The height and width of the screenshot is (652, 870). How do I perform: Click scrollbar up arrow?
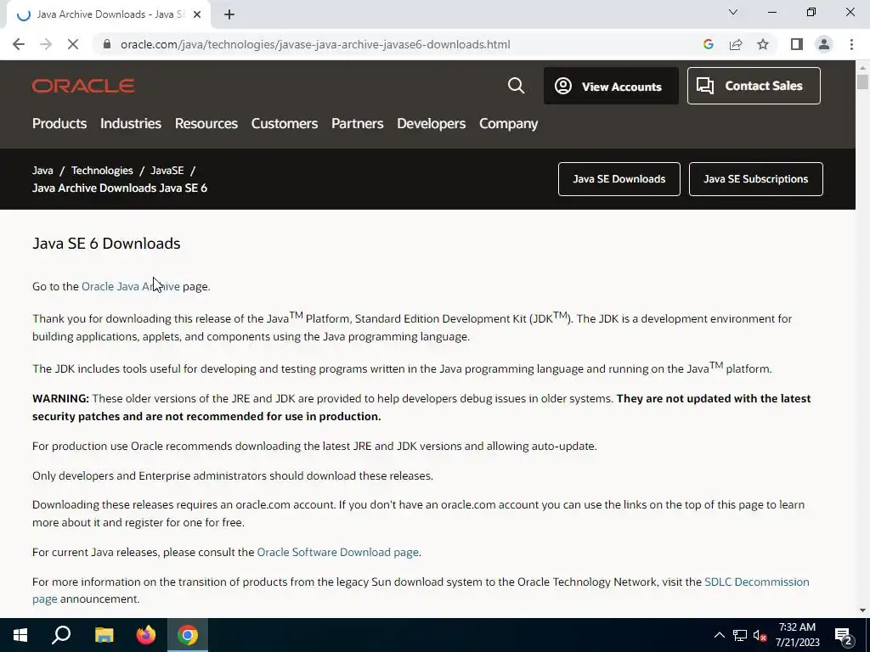[862, 68]
